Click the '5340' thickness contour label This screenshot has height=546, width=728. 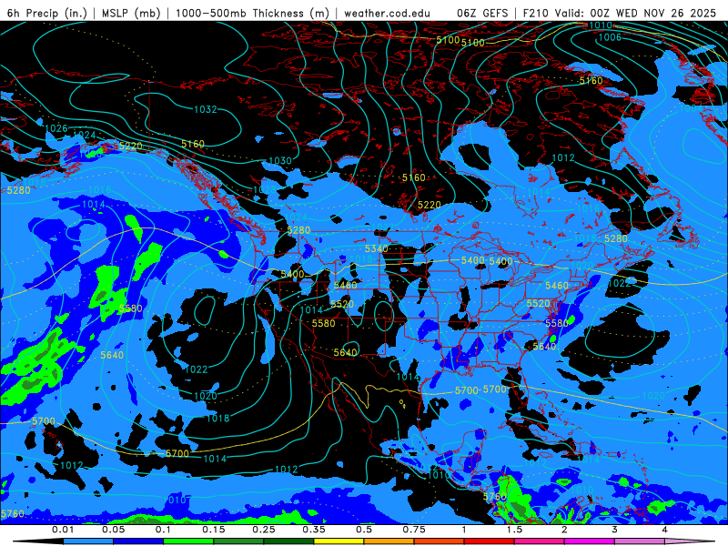click(x=377, y=248)
